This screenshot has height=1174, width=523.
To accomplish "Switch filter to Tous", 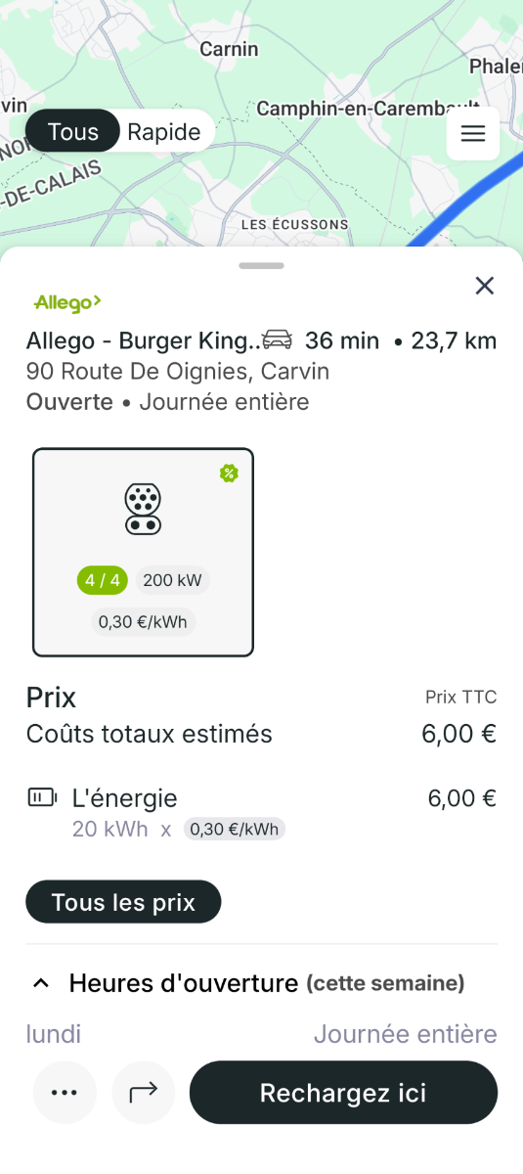I will pyautogui.click(x=73, y=132).
